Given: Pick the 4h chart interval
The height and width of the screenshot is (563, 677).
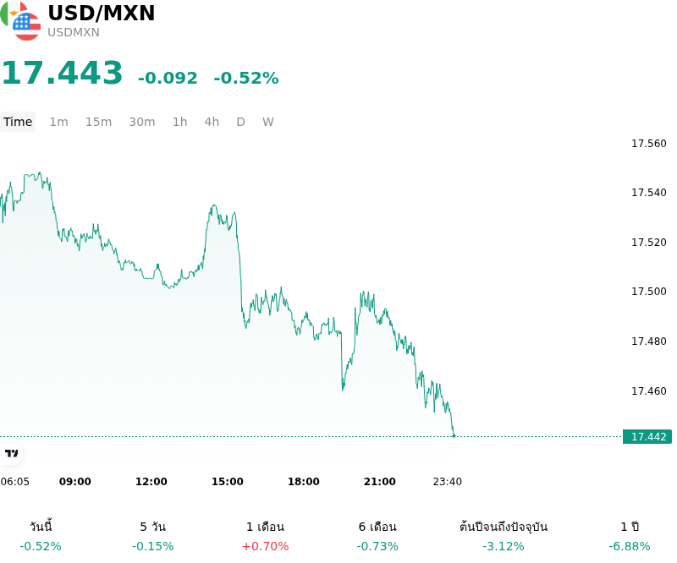Looking at the screenshot, I should (212, 122).
